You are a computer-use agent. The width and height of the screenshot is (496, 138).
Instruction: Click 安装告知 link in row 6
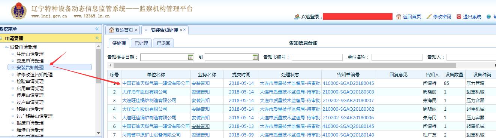pos(201,126)
